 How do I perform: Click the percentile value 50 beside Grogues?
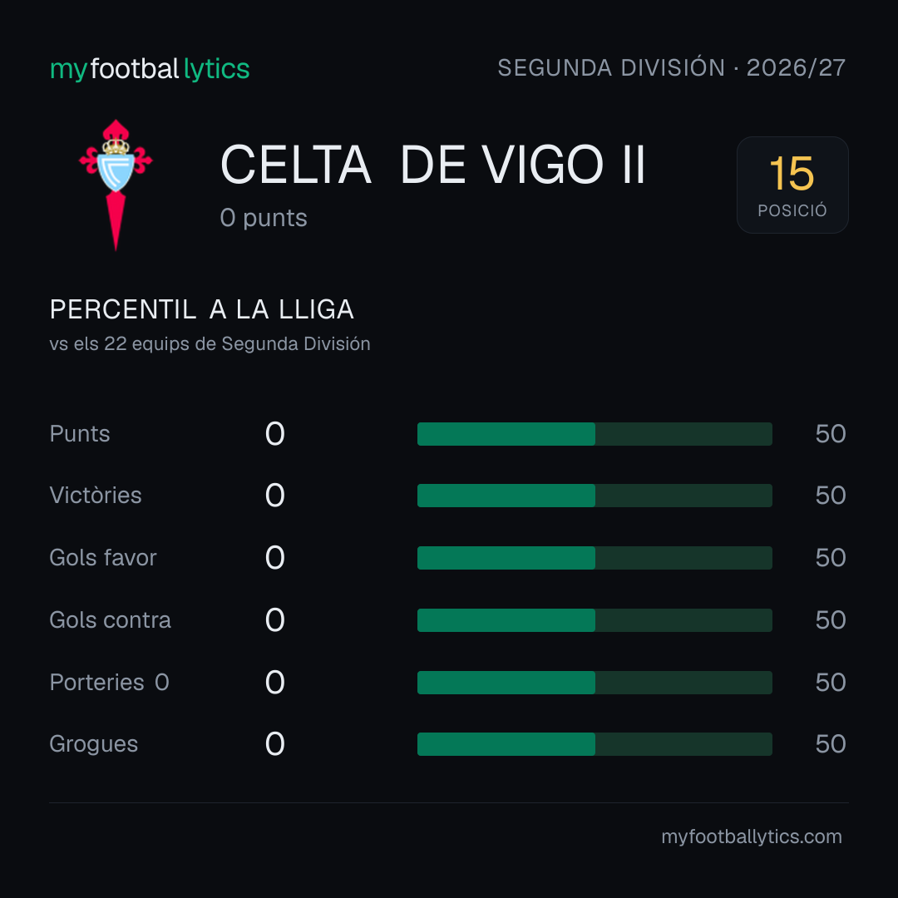pos(831,744)
